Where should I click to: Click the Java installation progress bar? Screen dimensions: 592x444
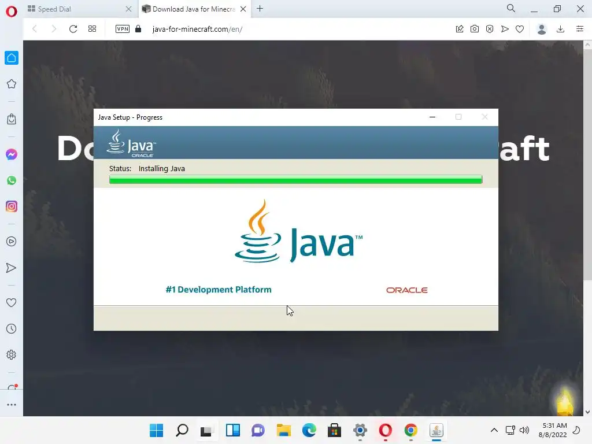coord(295,179)
